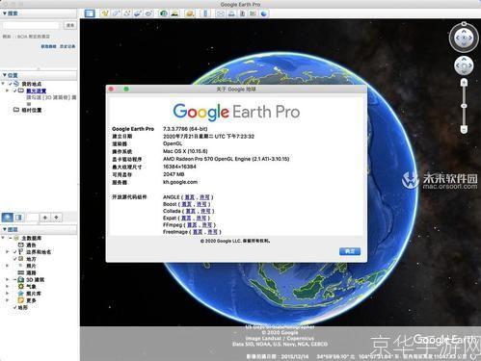
Task: Click the kh.google.com server text
Action: [x=180, y=182]
